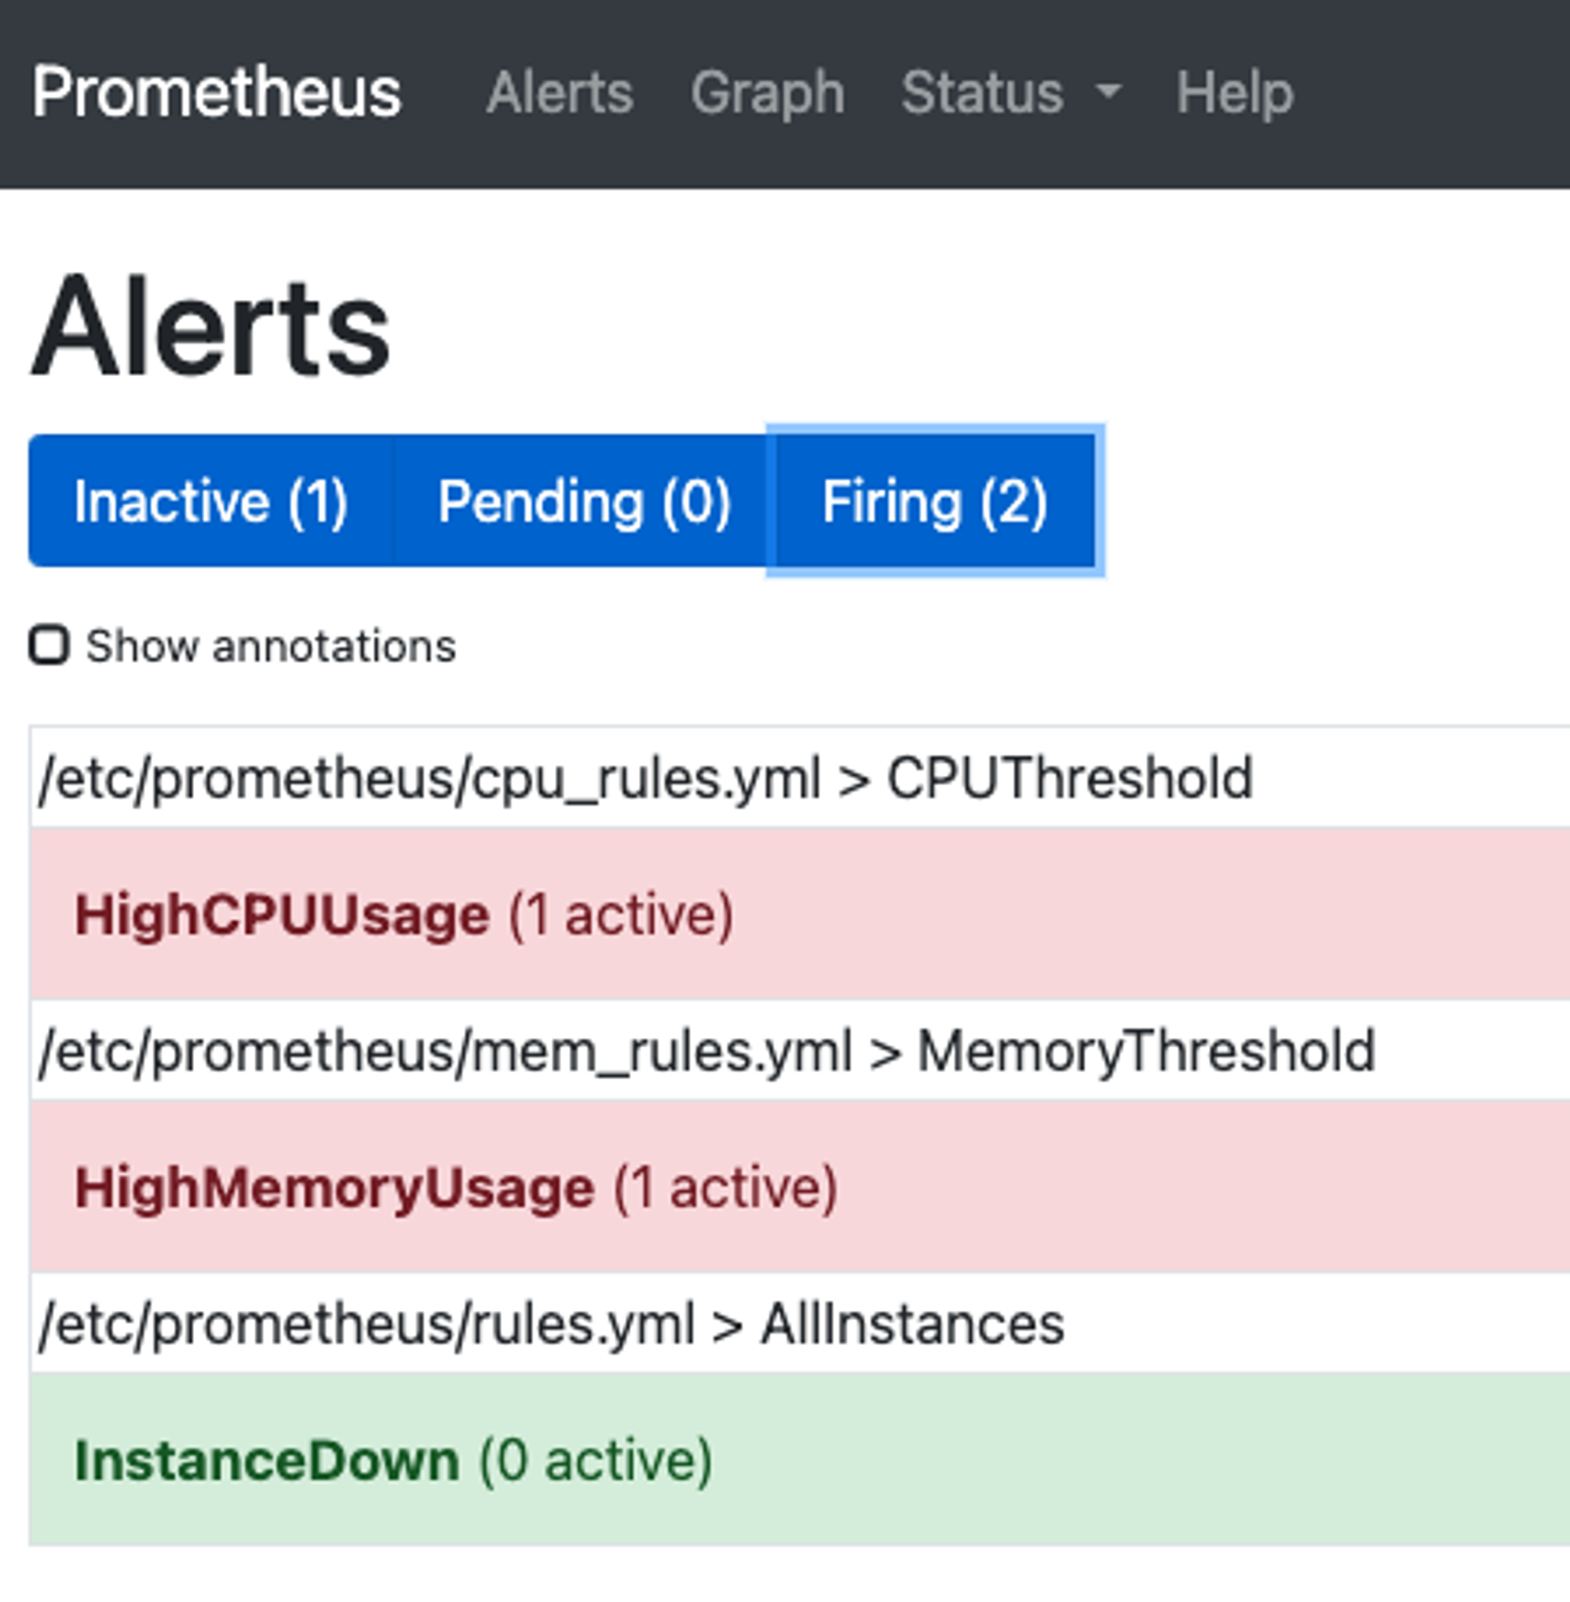Click the HighCPUUsage alert name
This screenshot has width=1570, height=1602.
click(x=280, y=912)
